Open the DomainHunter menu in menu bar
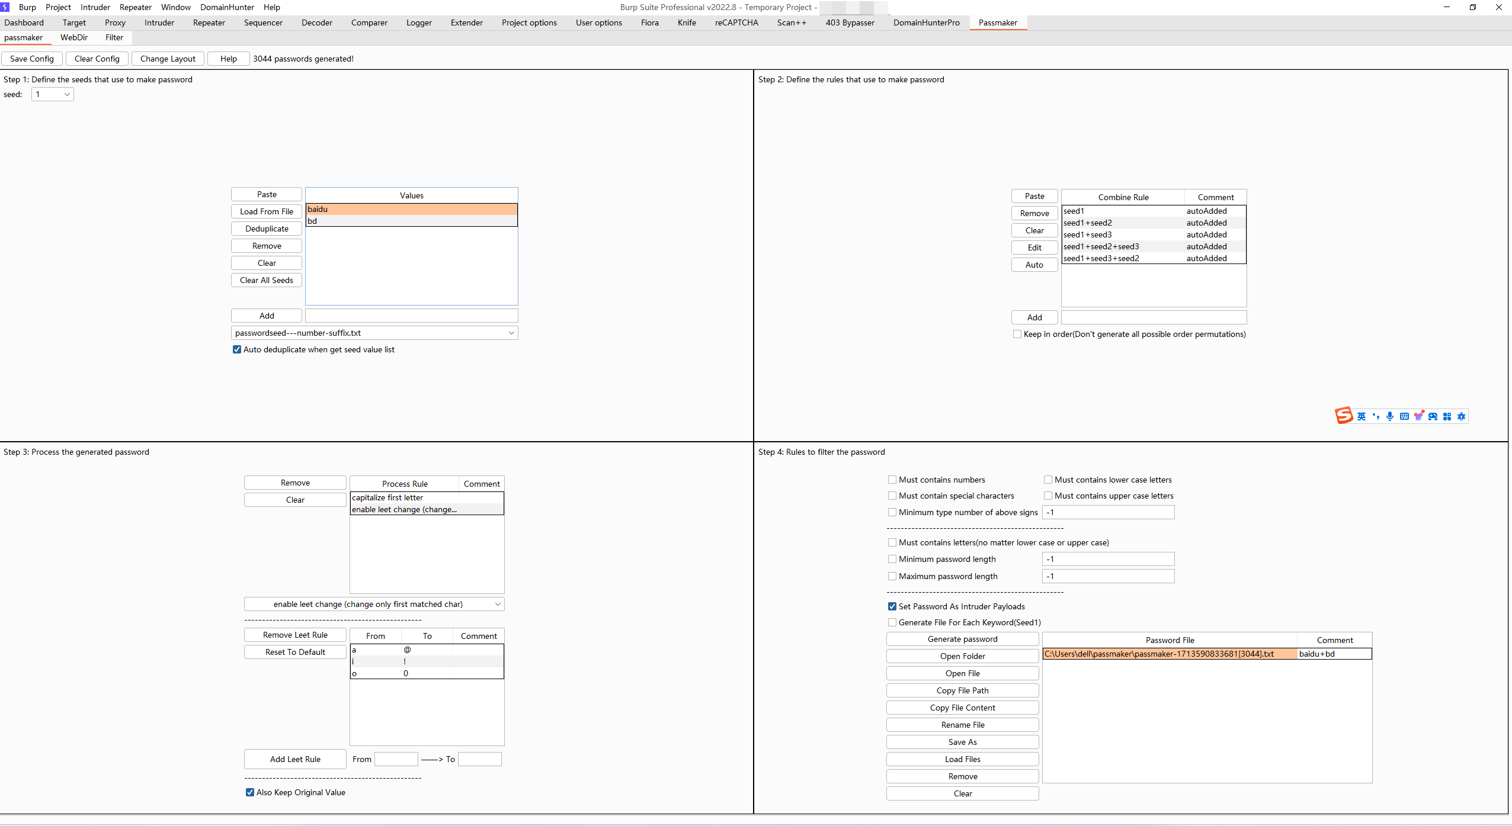The width and height of the screenshot is (1512, 826). point(227,7)
